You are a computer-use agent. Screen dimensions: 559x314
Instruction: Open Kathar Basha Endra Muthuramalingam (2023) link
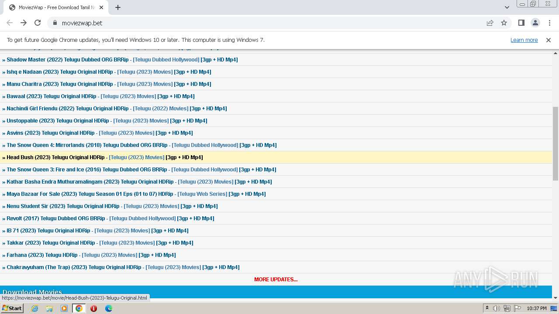[90, 182]
